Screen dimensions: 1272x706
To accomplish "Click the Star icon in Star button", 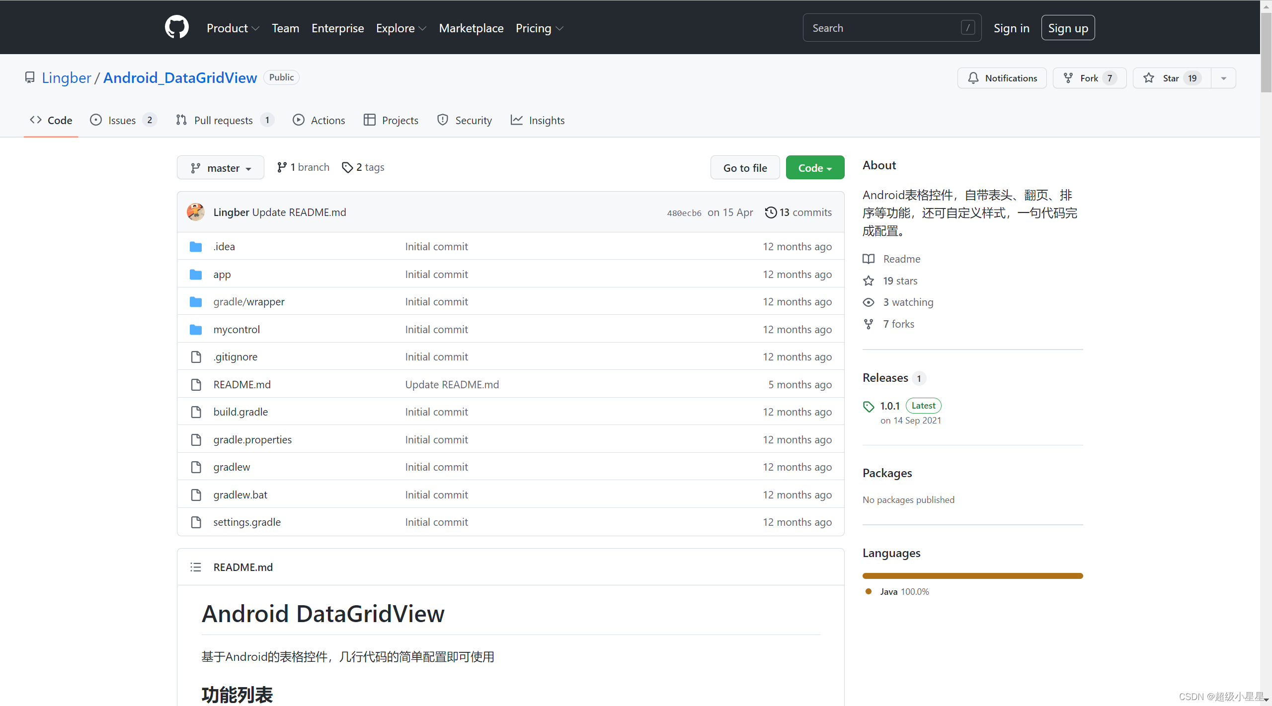I will tap(1148, 78).
